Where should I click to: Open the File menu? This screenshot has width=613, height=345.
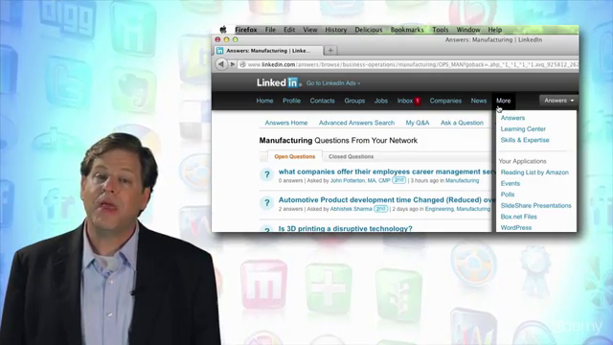click(x=270, y=30)
